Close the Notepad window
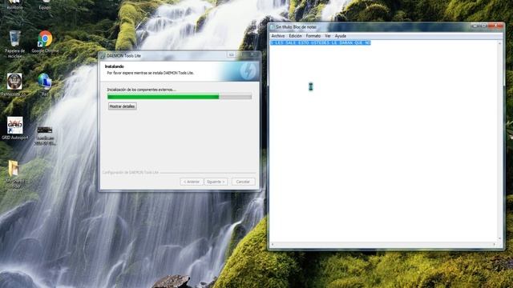Viewport: 513px width, 288px height. click(x=496, y=25)
